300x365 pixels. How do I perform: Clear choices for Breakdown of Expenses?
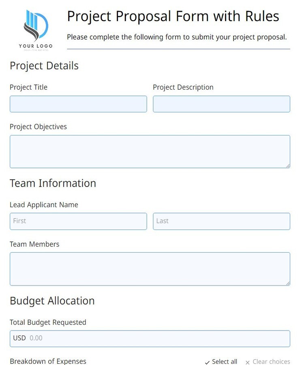point(271,361)
